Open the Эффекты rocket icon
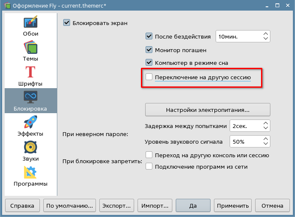 (x=31, y=122)
